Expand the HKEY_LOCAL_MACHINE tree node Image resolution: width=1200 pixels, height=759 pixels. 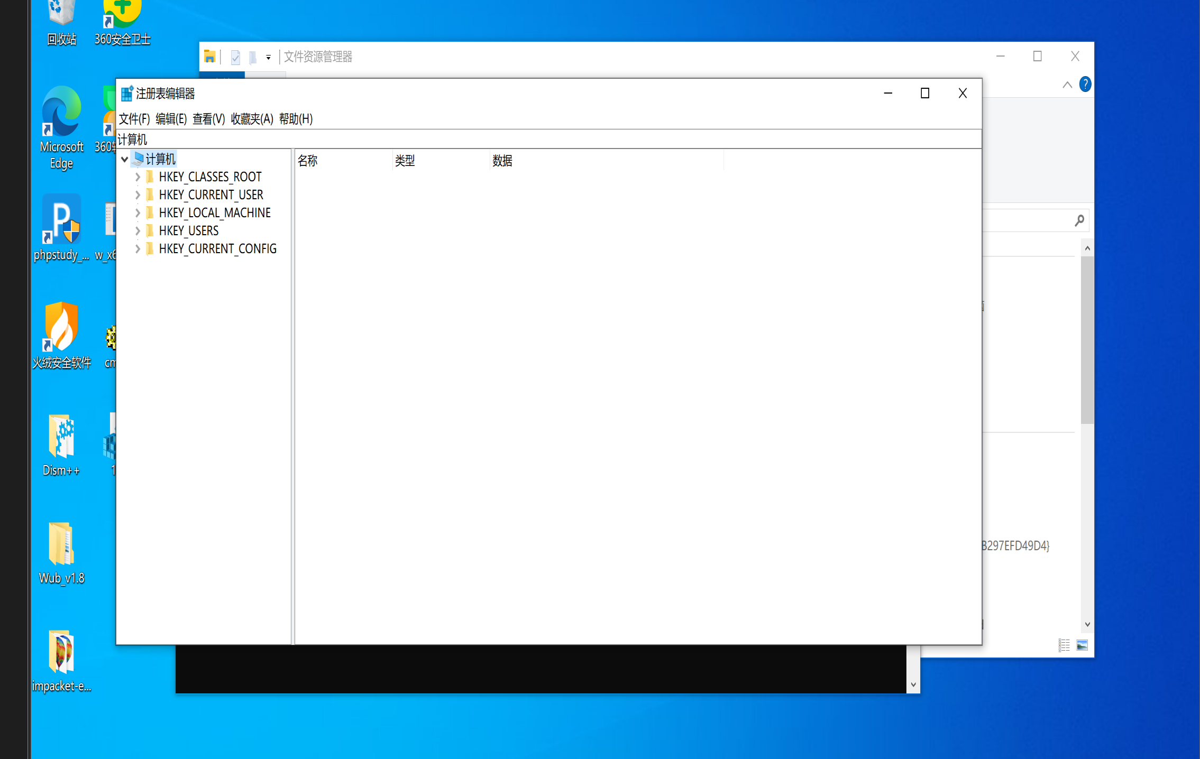coord(138,213)
